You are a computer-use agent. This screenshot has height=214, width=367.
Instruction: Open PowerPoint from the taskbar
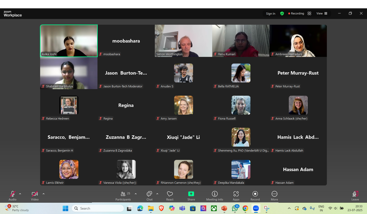tap(224, 208)
